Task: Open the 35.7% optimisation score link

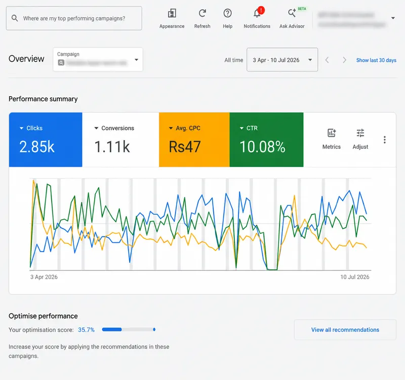Action: [x=86, y=330]
